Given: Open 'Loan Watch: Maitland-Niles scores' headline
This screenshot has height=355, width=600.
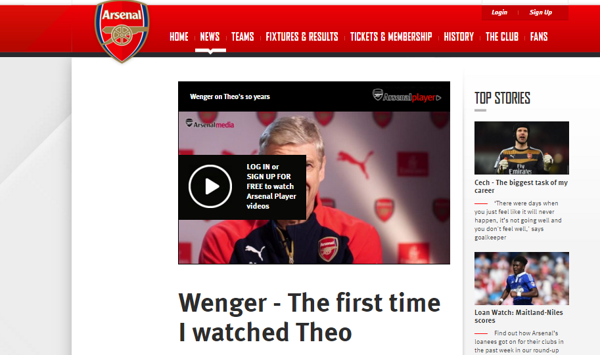Looking at the screenshot, I should pos(519,316).
